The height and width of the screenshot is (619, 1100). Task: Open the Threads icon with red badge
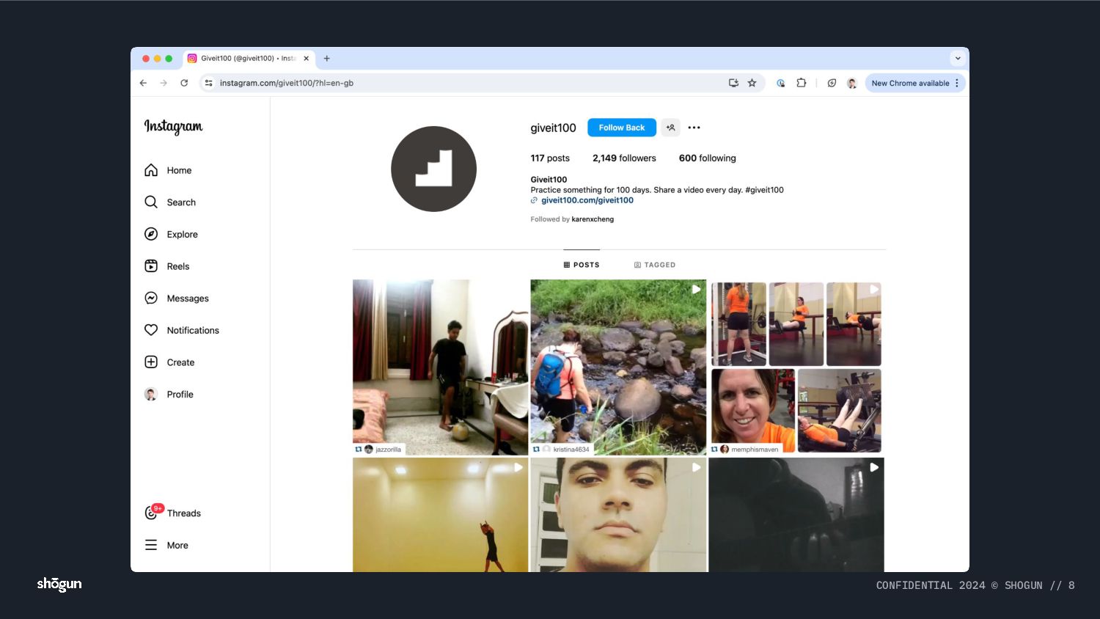coord(153,512)
